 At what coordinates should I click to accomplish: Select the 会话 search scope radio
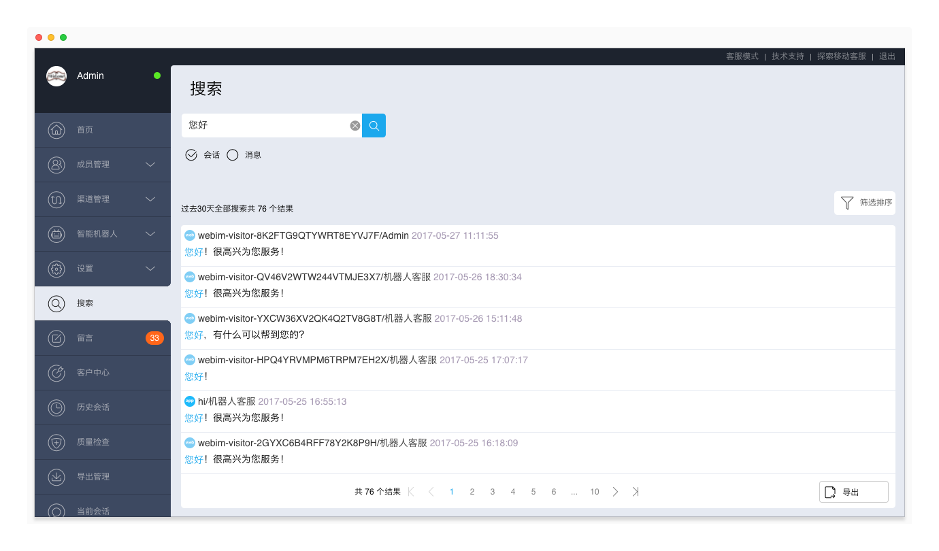point(191,154)
